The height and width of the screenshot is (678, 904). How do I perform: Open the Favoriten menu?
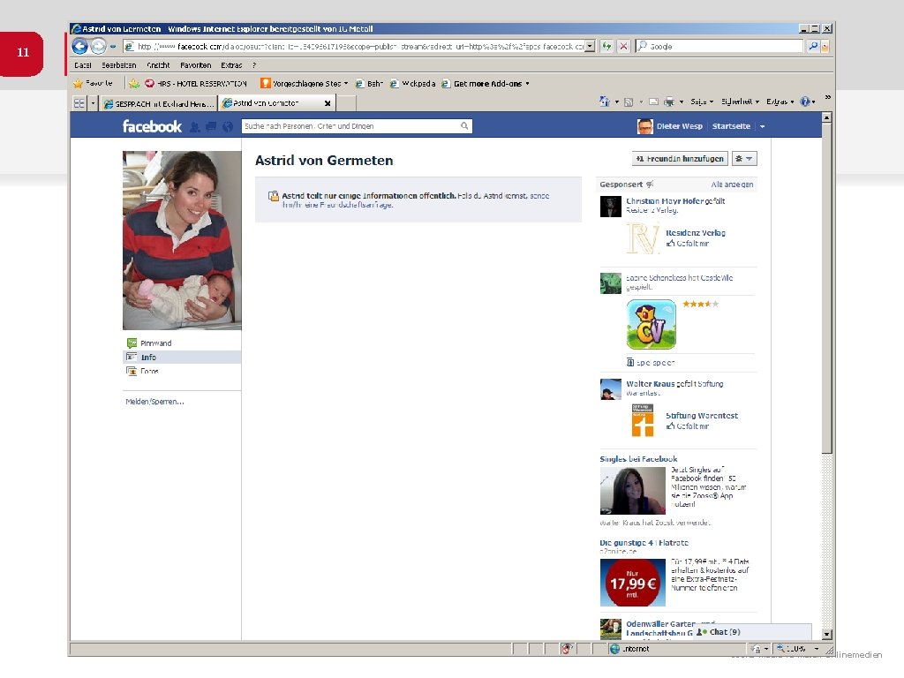point(195,65)
